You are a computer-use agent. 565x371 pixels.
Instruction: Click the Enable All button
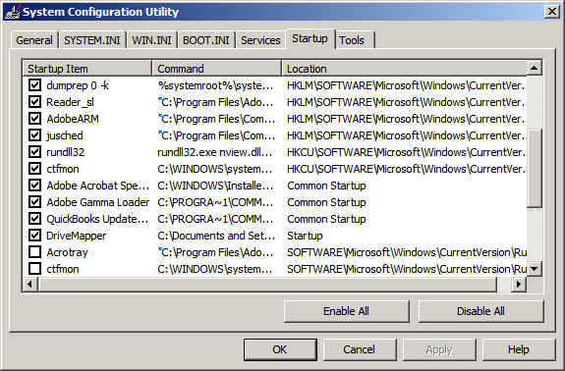pyautogui.click(x=346, y=311)
